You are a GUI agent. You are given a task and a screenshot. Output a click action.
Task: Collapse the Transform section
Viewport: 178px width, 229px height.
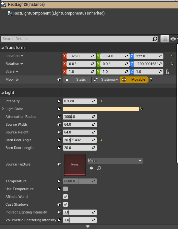(3, 48)
